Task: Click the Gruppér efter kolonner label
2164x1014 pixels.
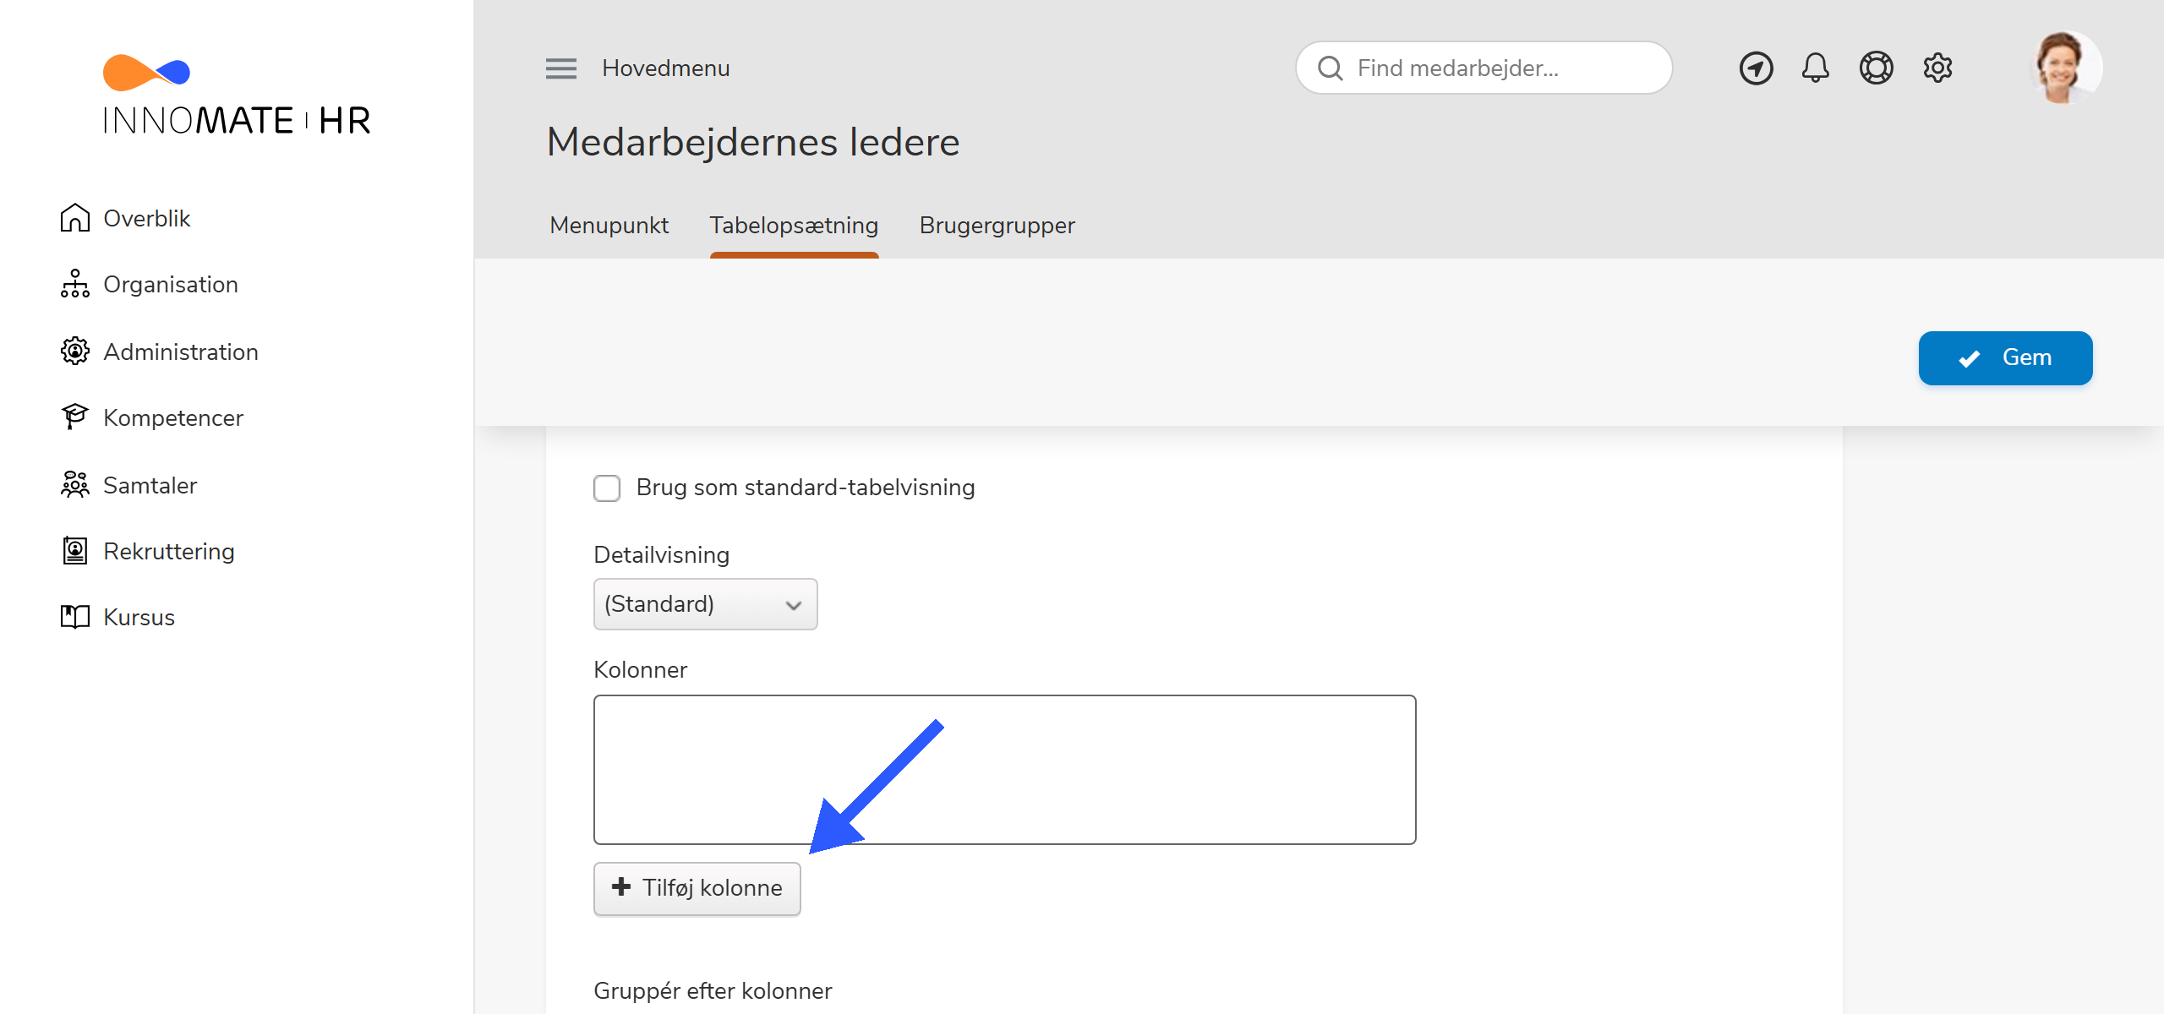Action: [x=712, y=990]
